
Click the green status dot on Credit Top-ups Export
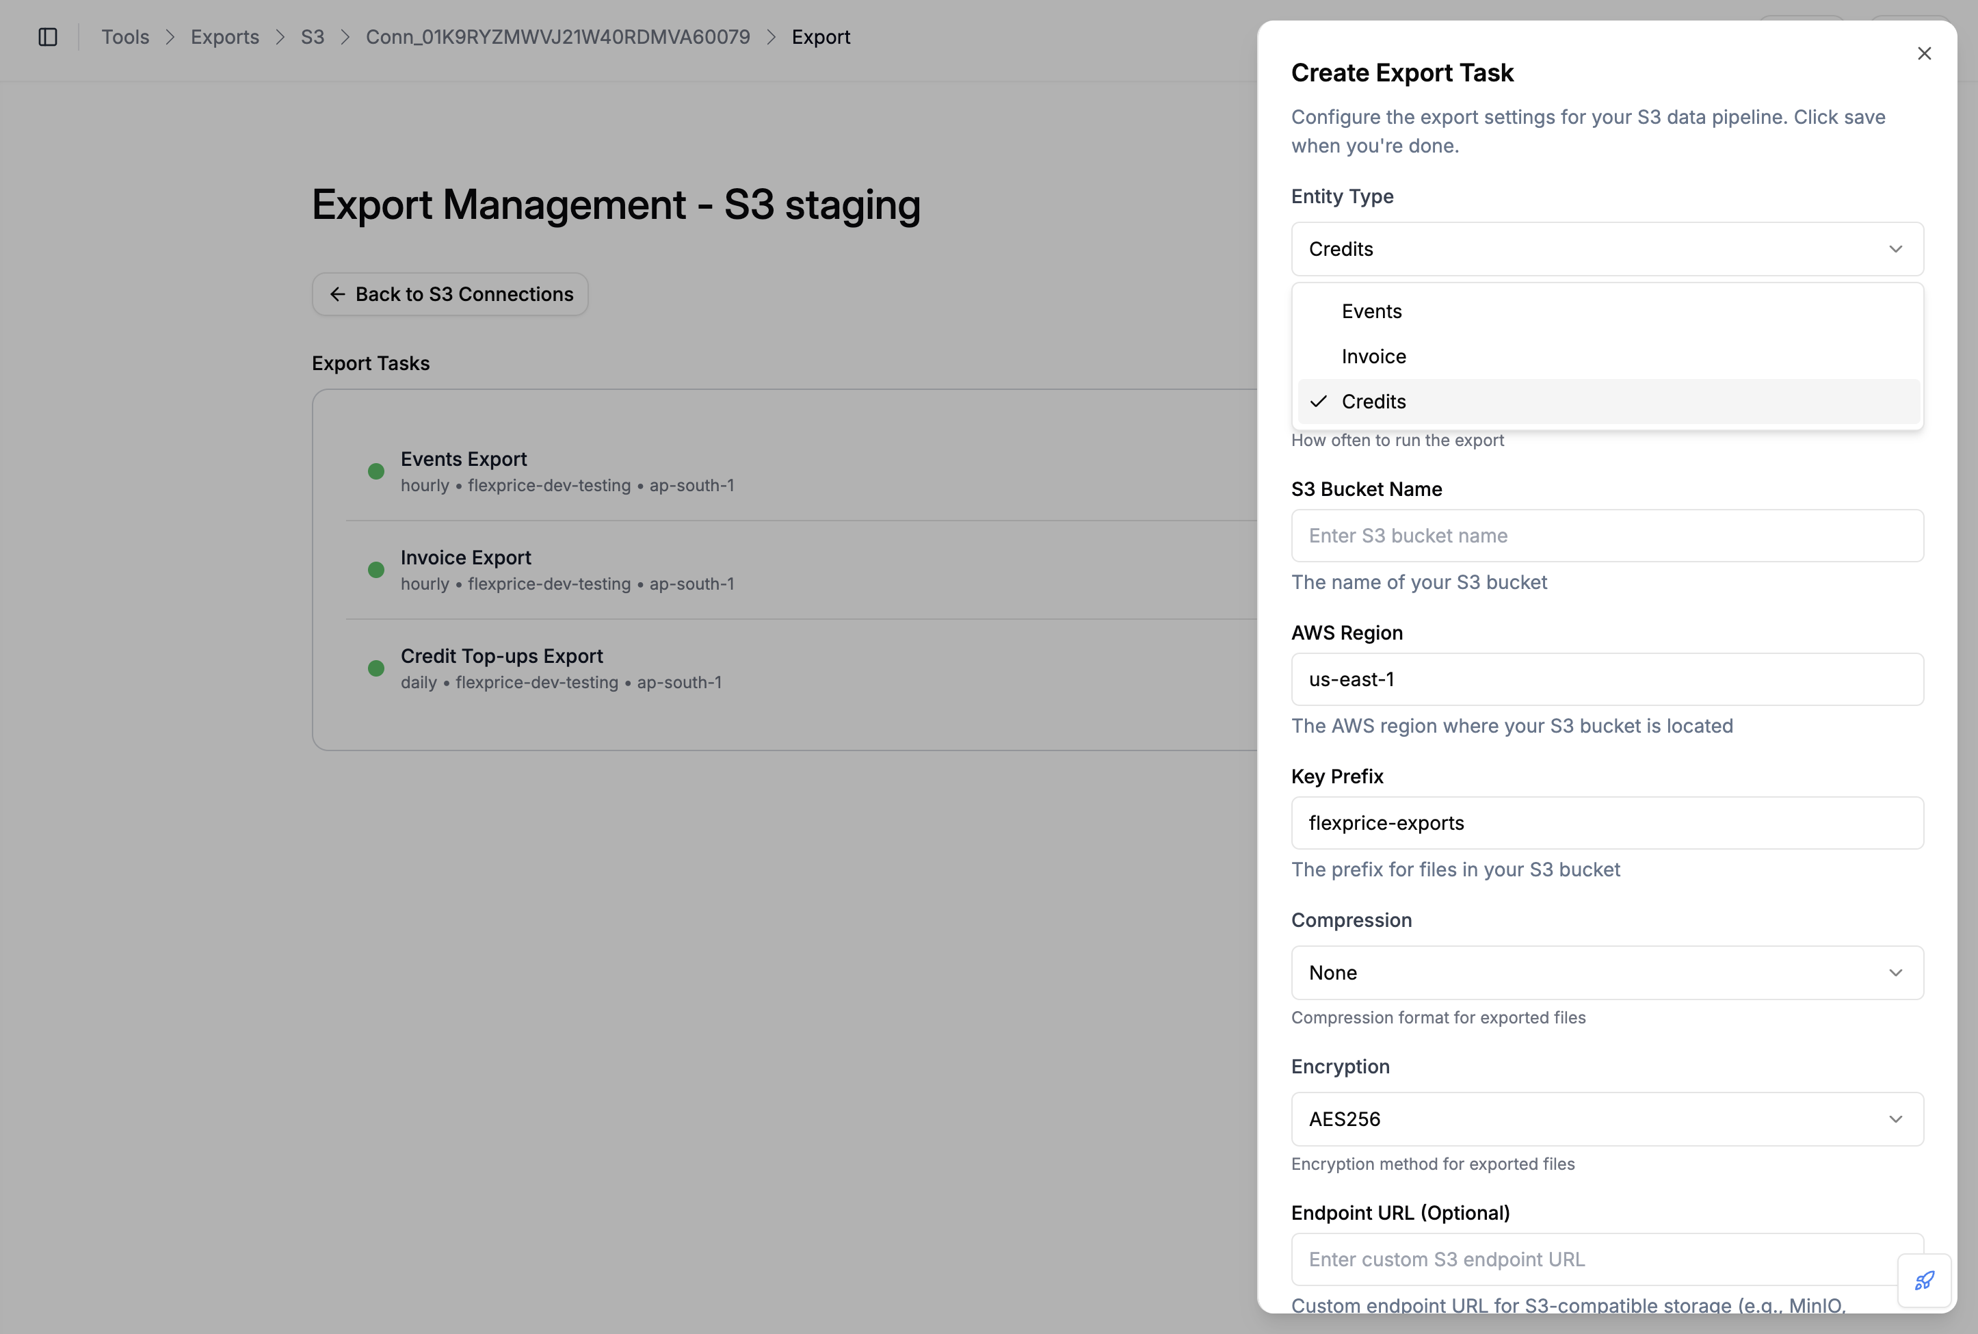point(375,668)
